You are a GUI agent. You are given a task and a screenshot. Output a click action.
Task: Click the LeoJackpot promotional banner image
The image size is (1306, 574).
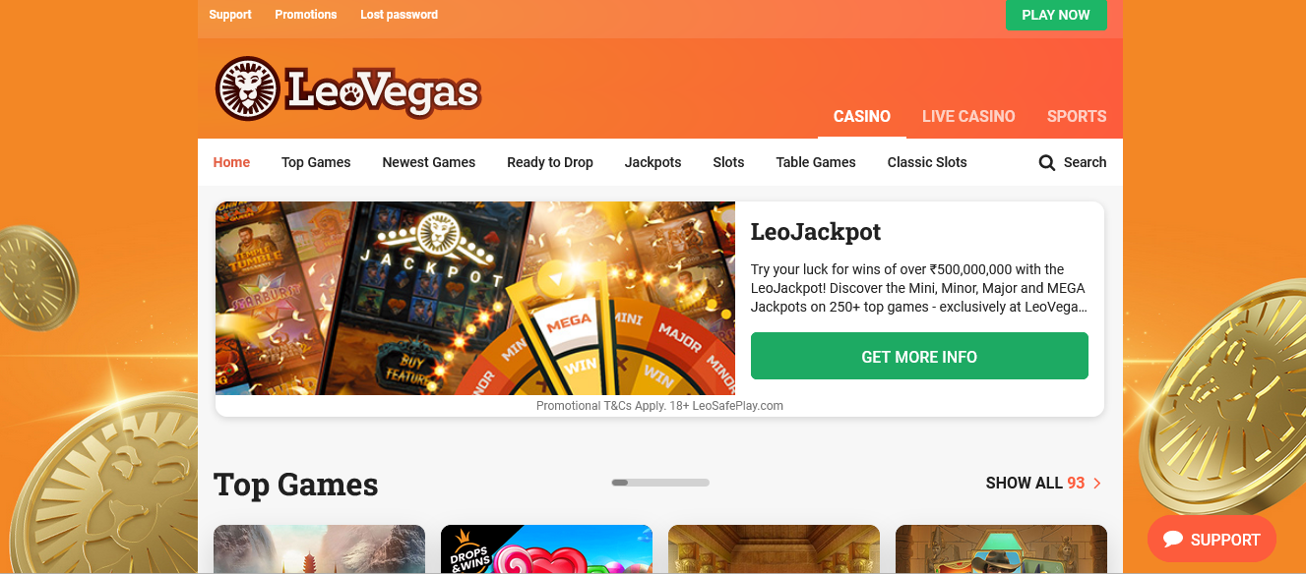(x=475, y=298)
